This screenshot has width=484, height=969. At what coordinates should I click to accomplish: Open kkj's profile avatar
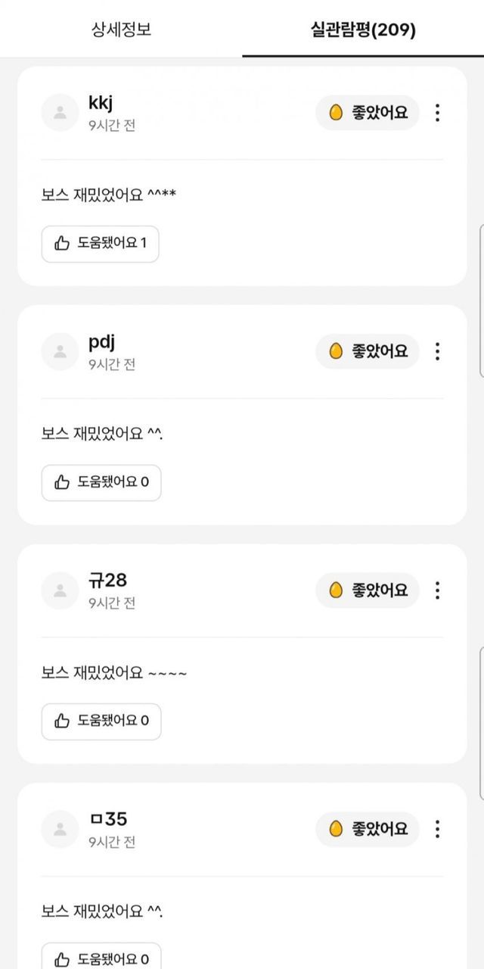coord(60,113)
